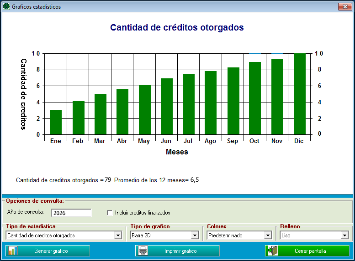Click the green Dic bar in chart

299,94
